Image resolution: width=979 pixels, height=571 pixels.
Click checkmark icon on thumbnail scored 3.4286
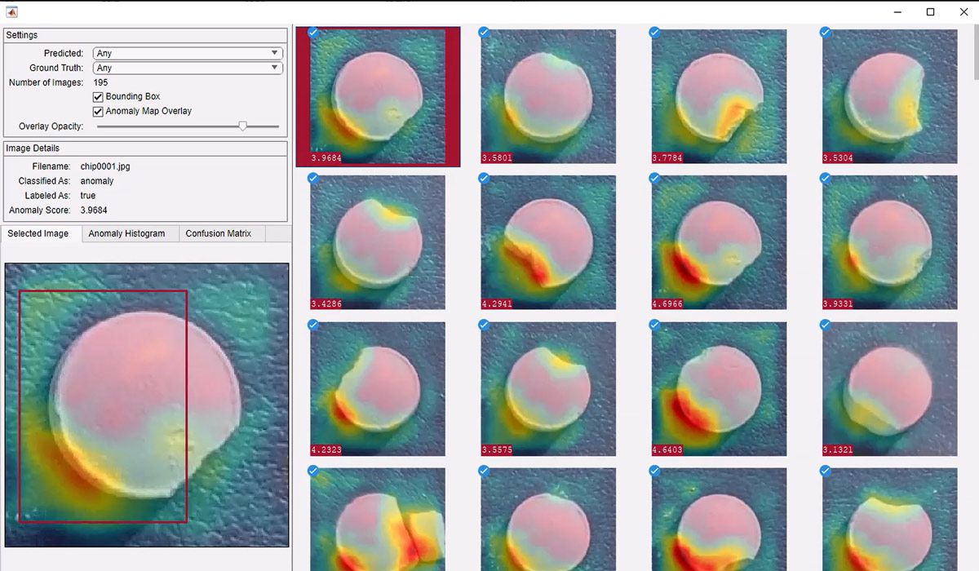(x=312, y=178)
